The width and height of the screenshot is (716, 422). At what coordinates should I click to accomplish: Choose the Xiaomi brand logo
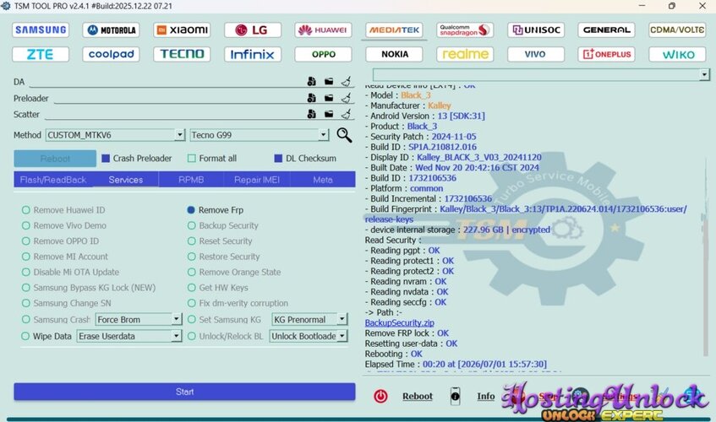[x=182, y=30]
